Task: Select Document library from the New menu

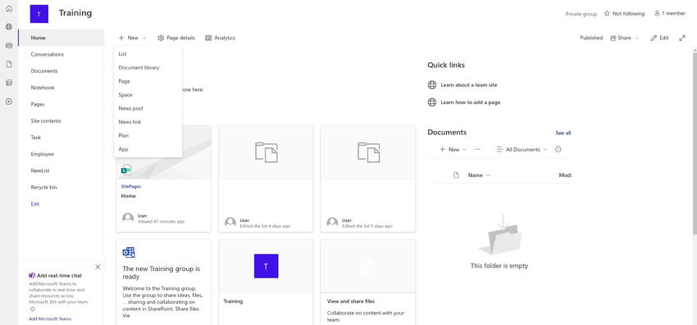Action: 139,67
